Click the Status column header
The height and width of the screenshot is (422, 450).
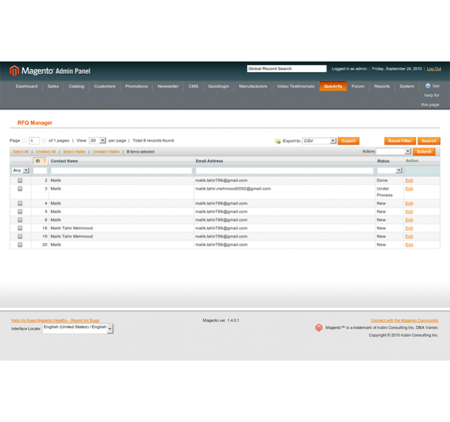[x=383, y=161]
